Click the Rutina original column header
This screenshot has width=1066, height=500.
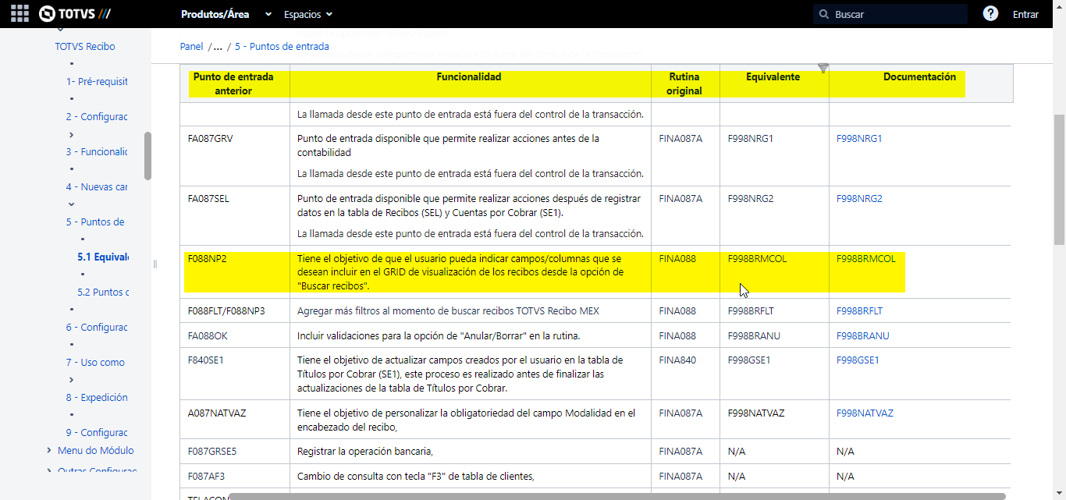point(684,84)
